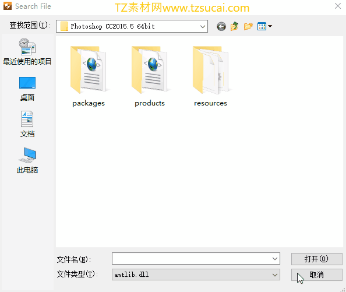
Task: Select the packages folder
Action: [x=89, y=76]
